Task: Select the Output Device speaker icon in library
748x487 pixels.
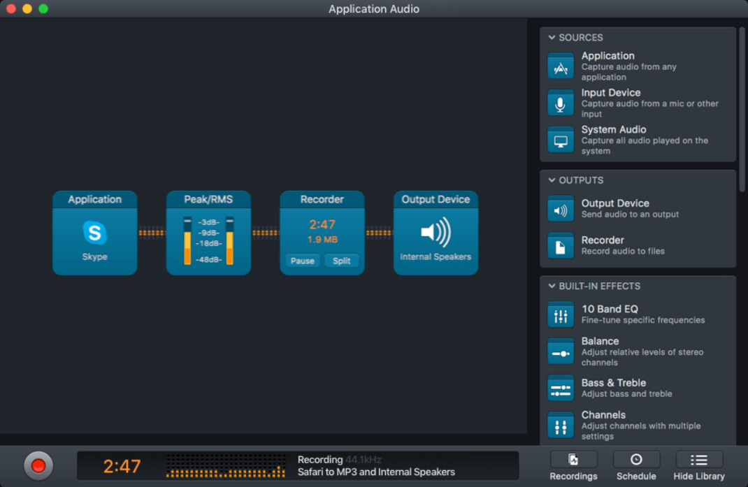Action: (561, 209)
